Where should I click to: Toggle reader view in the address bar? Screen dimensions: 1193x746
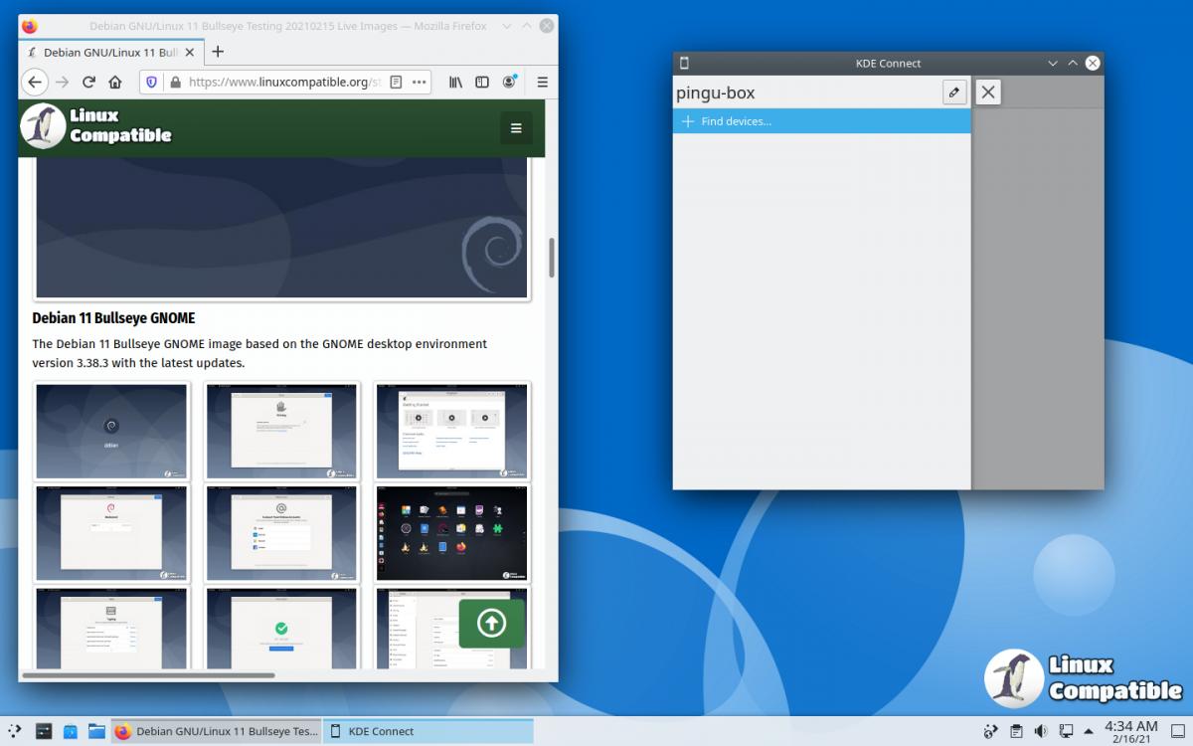[x=397, y=83]
